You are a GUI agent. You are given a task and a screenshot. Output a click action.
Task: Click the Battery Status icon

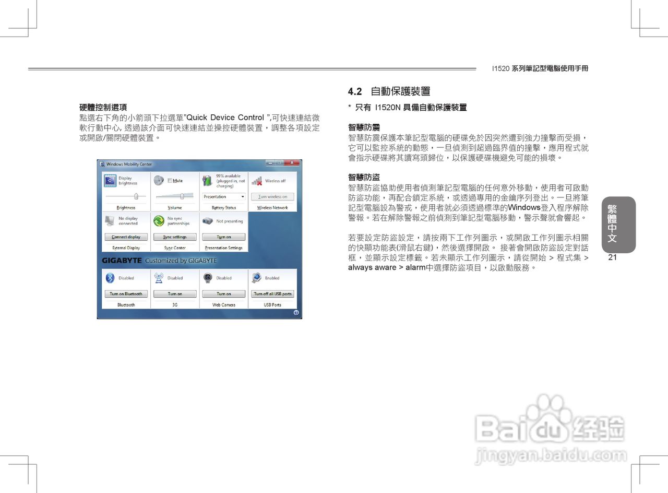tap(206, 180)
